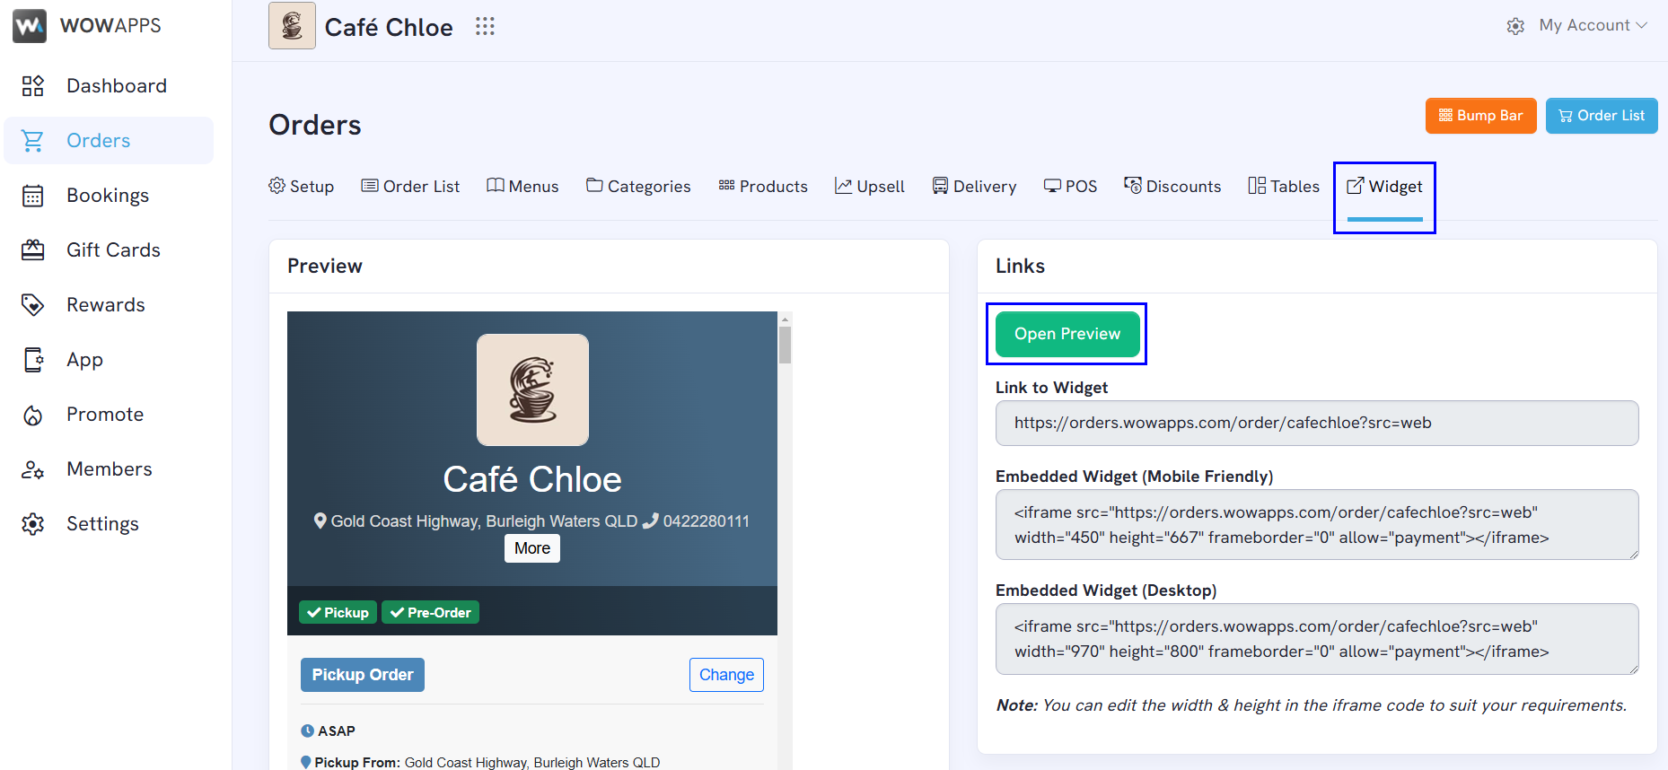Click the phone icon beside 0422280111
Viewport: 1668px width, 770px height.
pos(651,521)
